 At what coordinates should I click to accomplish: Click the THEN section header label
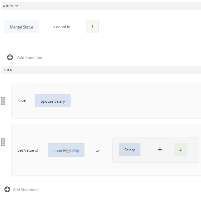[x=8, y=70]
